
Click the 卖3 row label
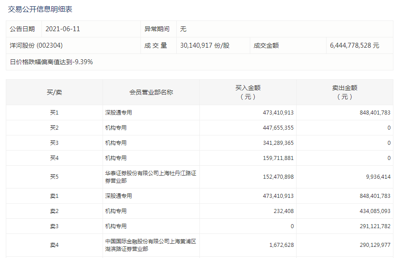pos(54,226)
